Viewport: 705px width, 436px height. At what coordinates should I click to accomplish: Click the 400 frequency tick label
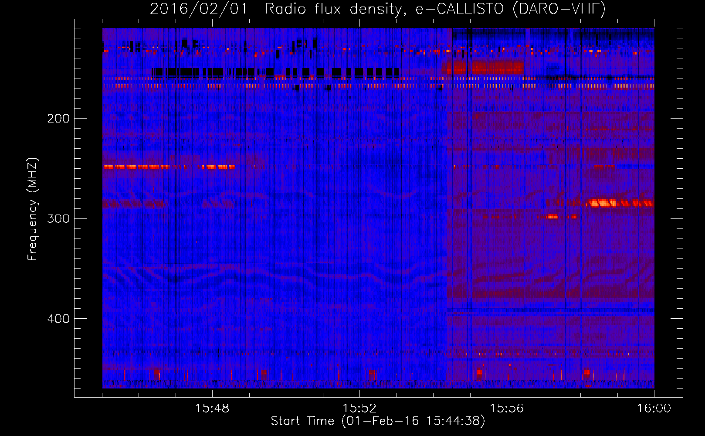pos(58,319)
